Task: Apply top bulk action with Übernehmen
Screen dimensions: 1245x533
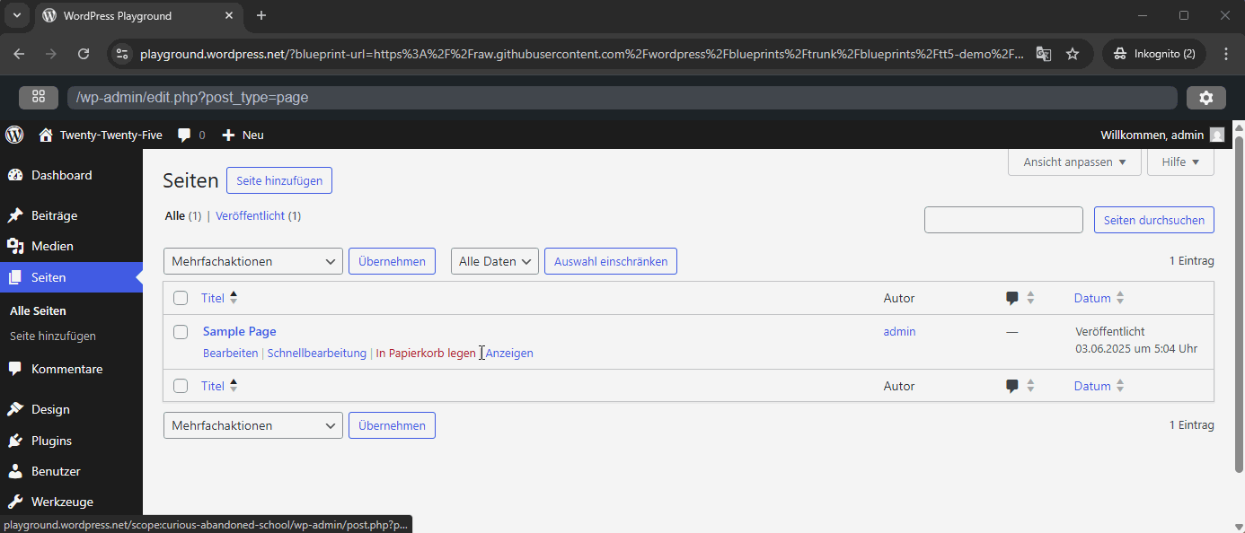Action: tap(392, 261)
